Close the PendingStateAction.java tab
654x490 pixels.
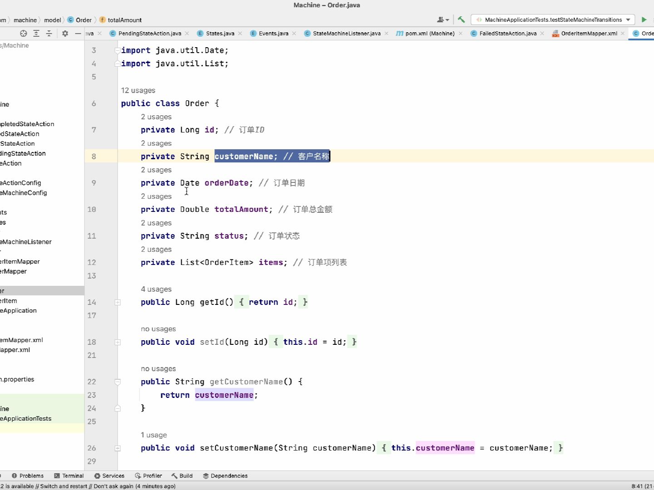pos(187,34)
